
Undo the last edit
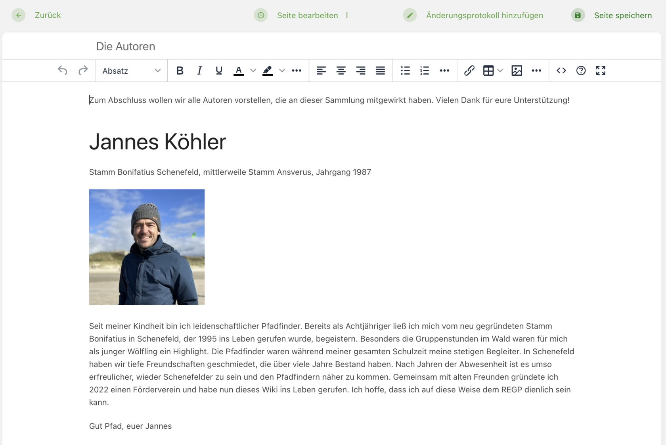click(x=62, y=71)
